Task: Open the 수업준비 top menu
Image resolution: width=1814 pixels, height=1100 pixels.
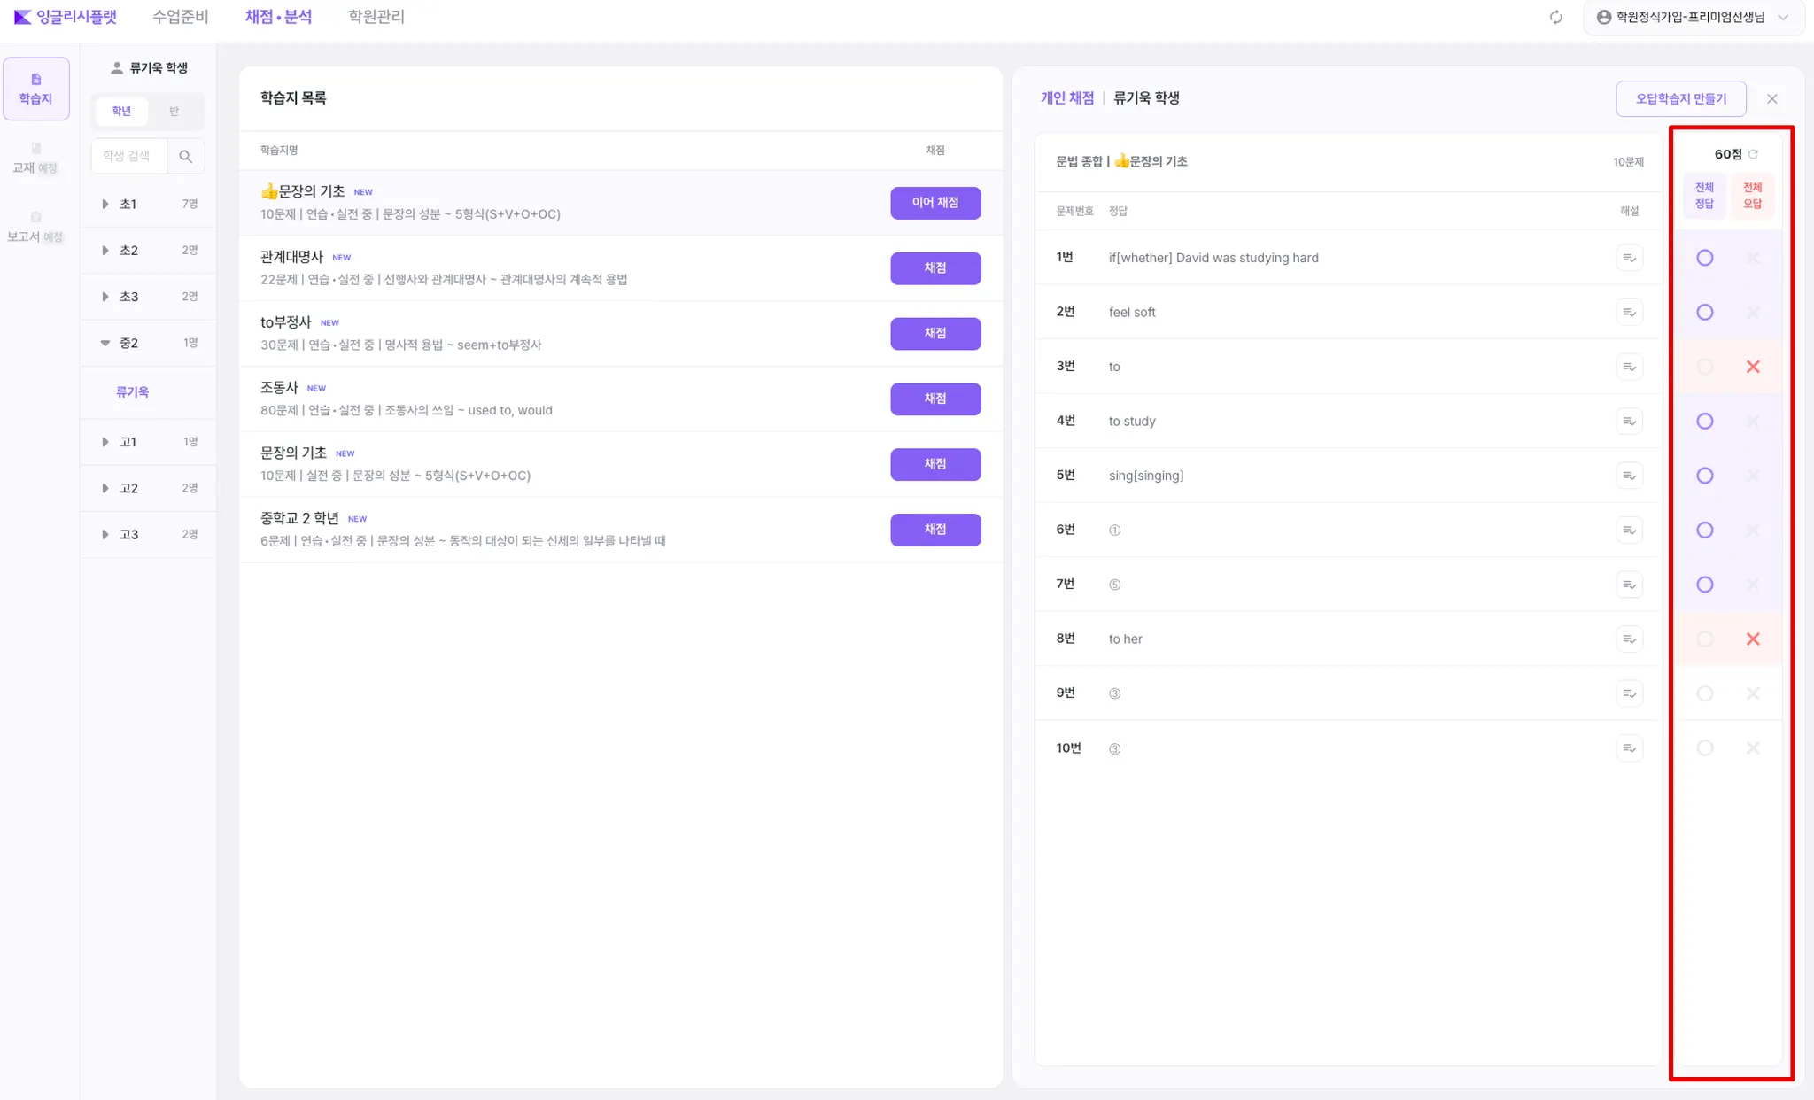Action: 180,17
